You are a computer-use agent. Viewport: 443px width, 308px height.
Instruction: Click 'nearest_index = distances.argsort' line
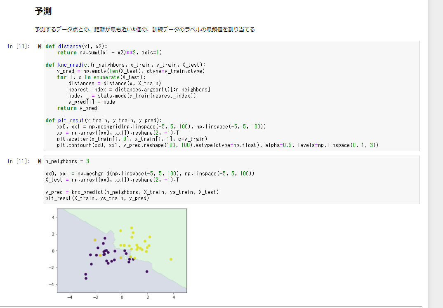point(139,89)
